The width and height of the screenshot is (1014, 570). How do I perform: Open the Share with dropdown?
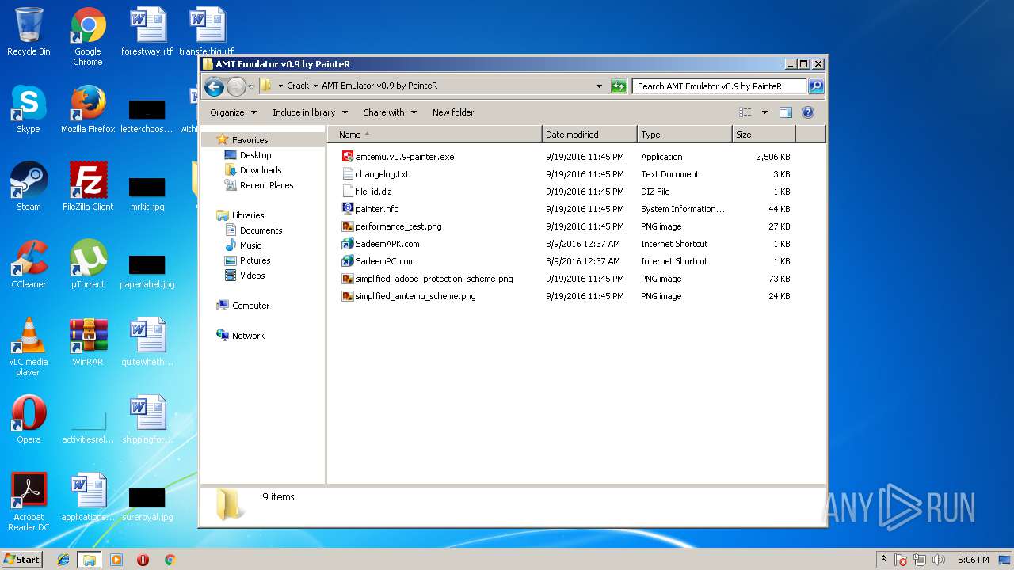pyautogui.click(x=390, y=112)
